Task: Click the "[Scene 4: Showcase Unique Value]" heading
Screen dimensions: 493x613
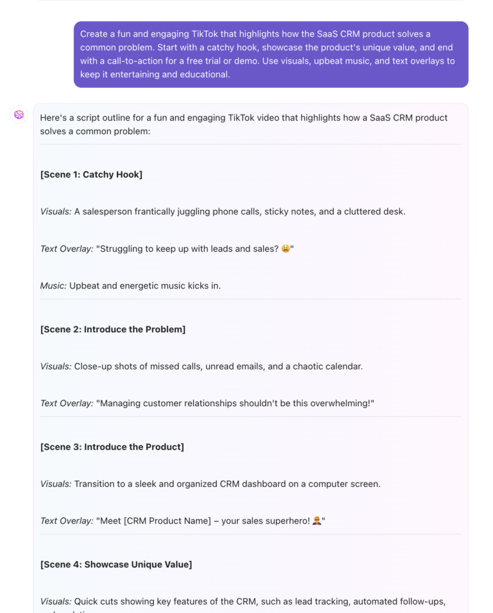Action: click(x=116, y=564)
